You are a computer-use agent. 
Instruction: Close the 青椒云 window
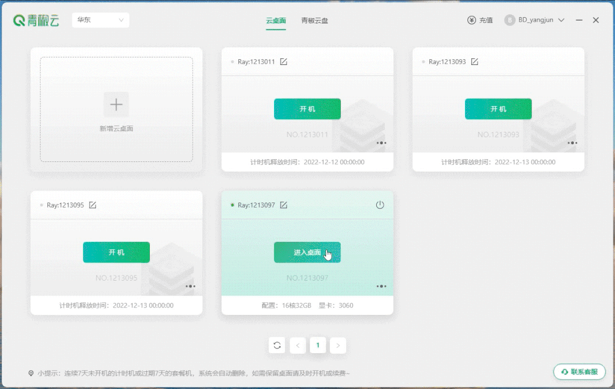point(596,20)
